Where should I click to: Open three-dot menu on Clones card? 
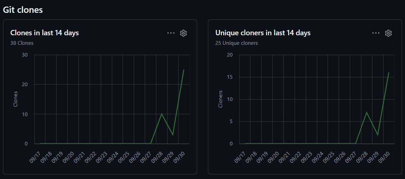(171, 33)
